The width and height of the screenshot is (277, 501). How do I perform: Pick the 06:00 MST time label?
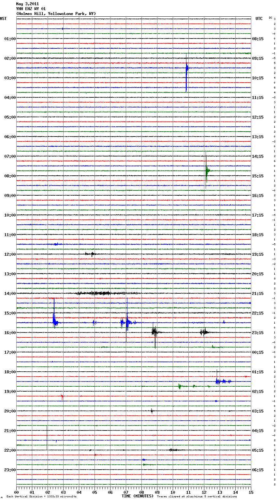[x=10, y=137]
